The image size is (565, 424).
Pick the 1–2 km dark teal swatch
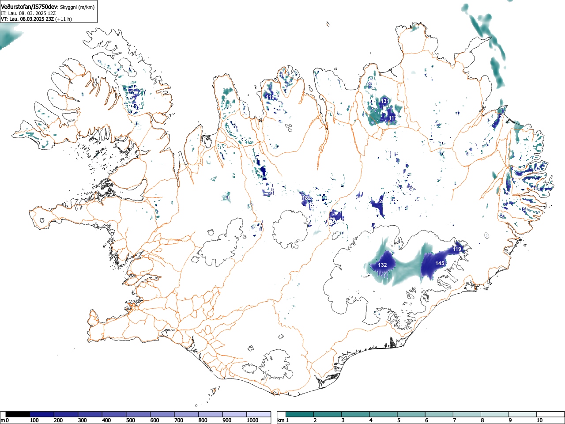pyautogui.click(x=300, y=414)
